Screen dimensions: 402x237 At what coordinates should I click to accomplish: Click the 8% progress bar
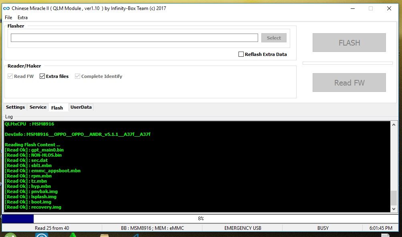click(200, 219)
